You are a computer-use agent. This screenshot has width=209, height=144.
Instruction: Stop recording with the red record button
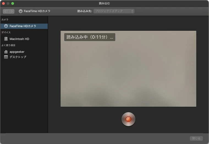(128, 119)
